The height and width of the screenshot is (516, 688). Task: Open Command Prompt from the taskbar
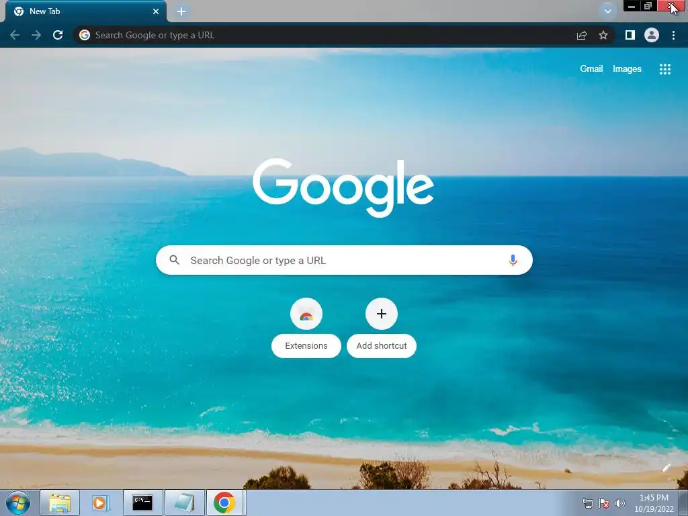click(x=142, y=503)
